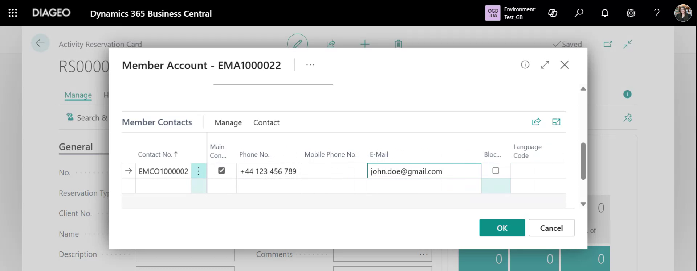Share the Member Contacts list
The width and height of the screenshot is (697, 271).
tap(536, 122)
